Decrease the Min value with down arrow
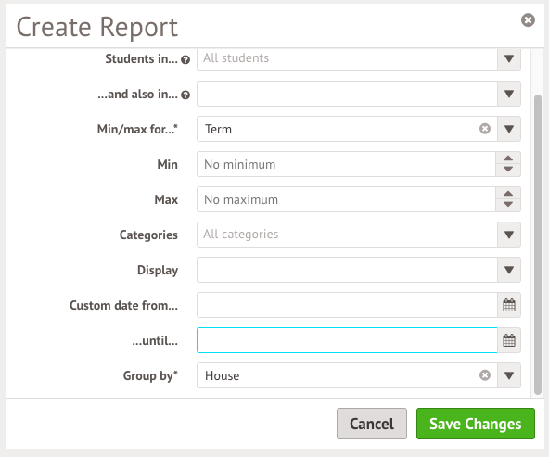This screenshot has width=549, height=457. tap(508, 170)
